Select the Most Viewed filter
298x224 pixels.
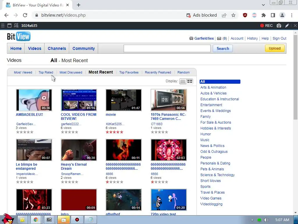pyautogui.click(x=23, y=72)
